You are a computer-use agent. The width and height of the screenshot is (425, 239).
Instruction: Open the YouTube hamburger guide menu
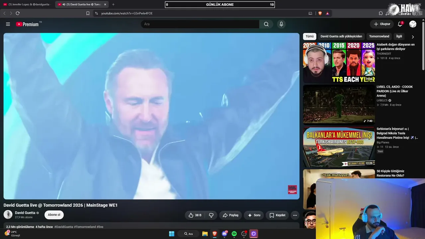coord(8,24)
